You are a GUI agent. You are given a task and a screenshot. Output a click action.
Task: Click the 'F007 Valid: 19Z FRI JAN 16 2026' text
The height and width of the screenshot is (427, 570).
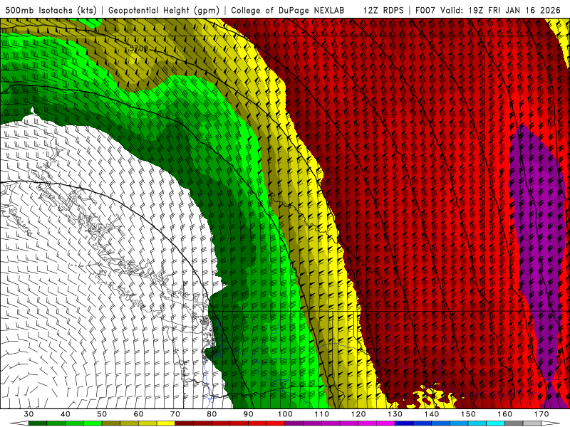coord(488,10)
